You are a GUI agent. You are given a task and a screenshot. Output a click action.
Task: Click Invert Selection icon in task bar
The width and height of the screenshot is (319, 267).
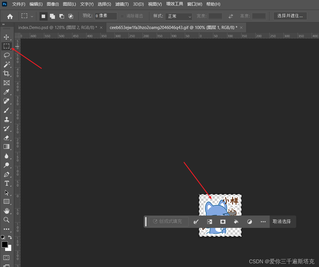point(210,221)
